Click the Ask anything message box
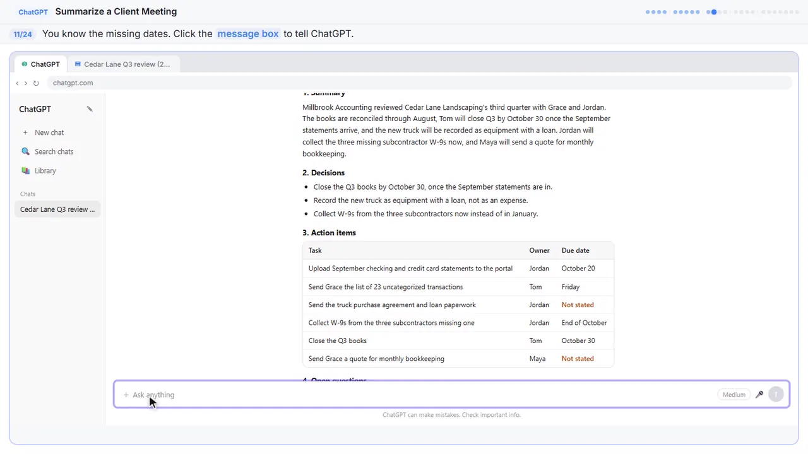 pos(451,395)
